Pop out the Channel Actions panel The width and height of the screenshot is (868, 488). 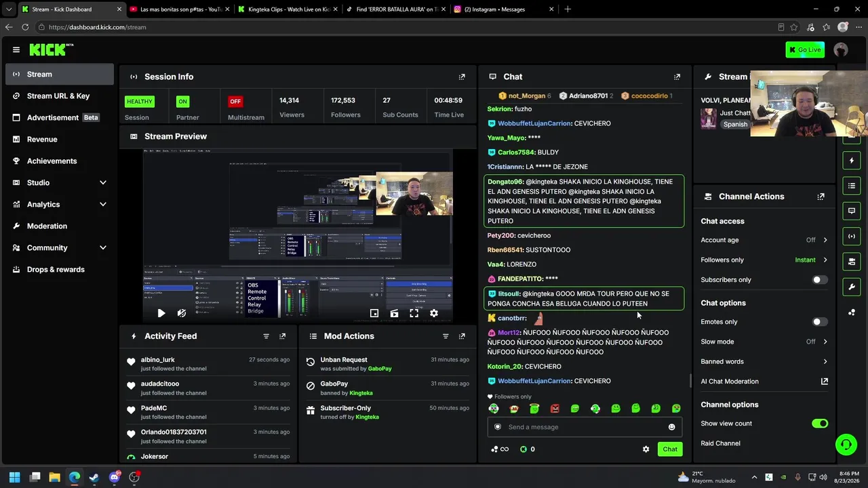[821, 197]
